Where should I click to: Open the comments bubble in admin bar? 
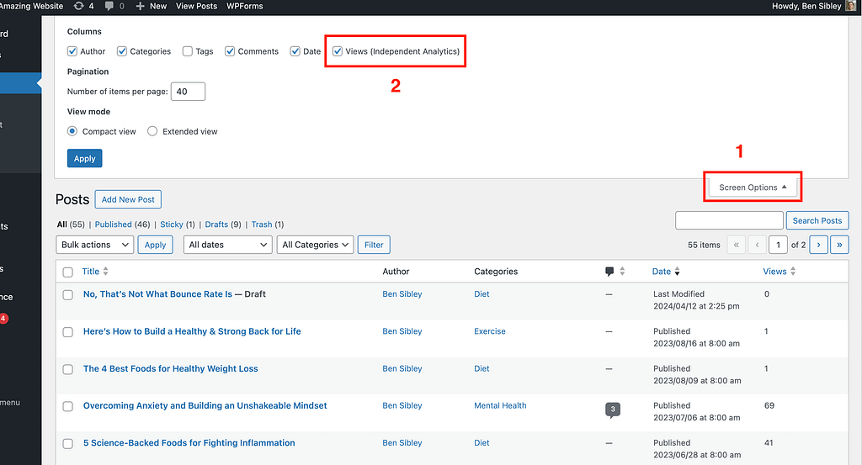(x=109, y=6)
